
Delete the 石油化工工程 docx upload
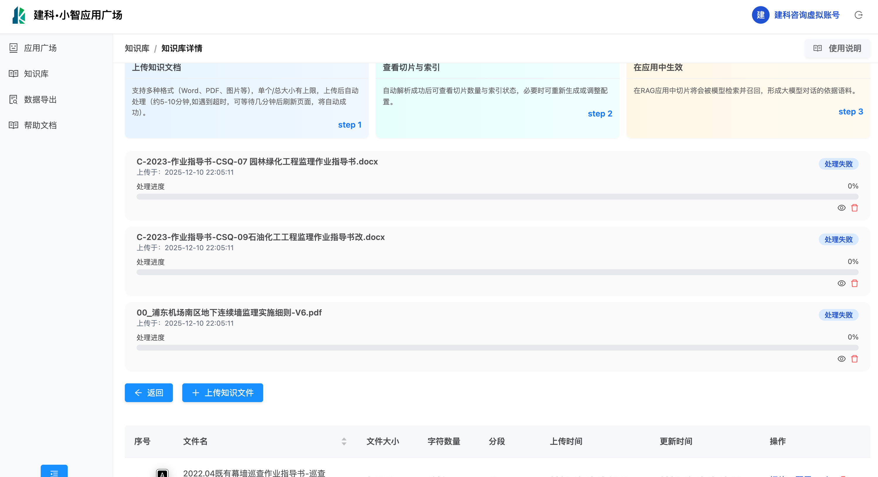click(x=854, y=283)
